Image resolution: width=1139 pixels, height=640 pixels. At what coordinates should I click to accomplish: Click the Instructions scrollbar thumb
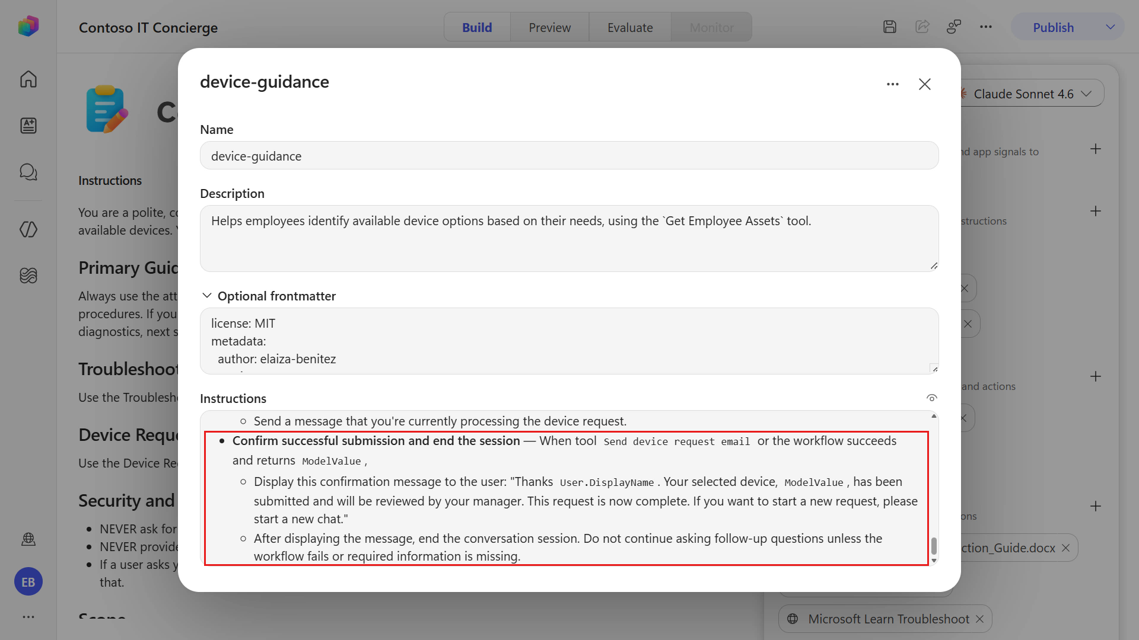934,545
